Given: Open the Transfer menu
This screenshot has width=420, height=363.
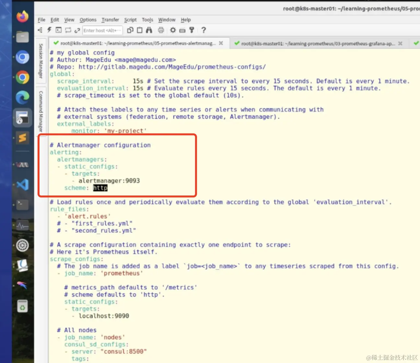Looking at the screenshot, I should [x=110, y=20].
